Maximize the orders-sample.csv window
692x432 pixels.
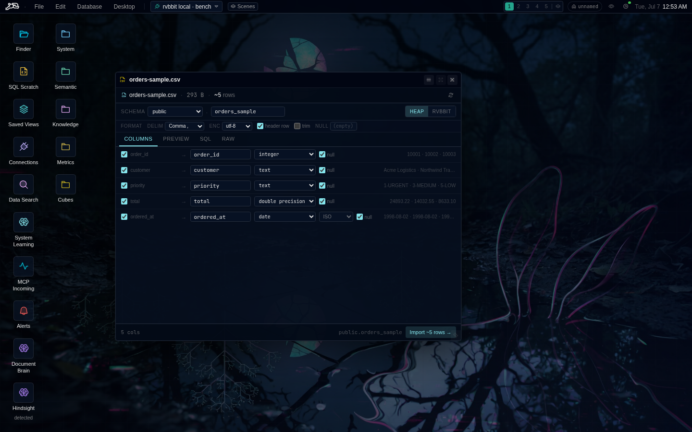coord(440,80)
